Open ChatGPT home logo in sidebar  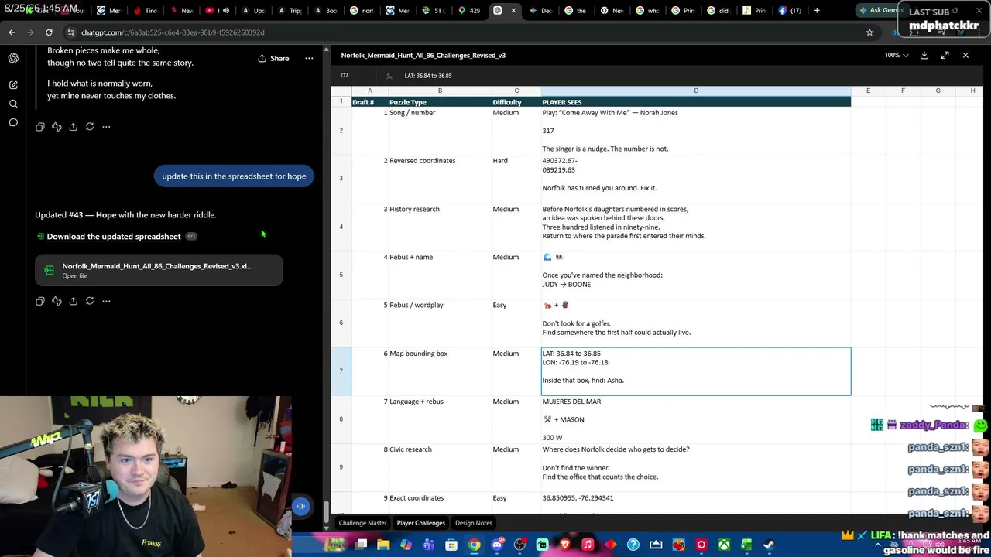(x=13, y=58)
